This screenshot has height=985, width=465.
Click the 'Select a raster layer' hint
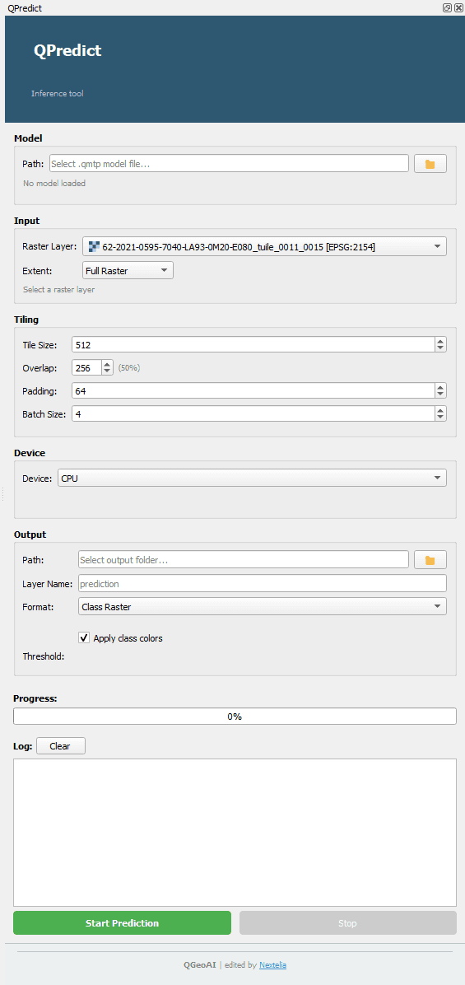[59, 290]
